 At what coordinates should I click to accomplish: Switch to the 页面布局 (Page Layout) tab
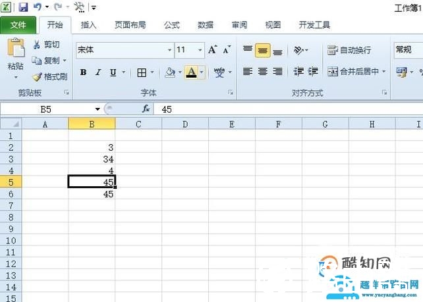pyautogui.click(x=130, y=25)
